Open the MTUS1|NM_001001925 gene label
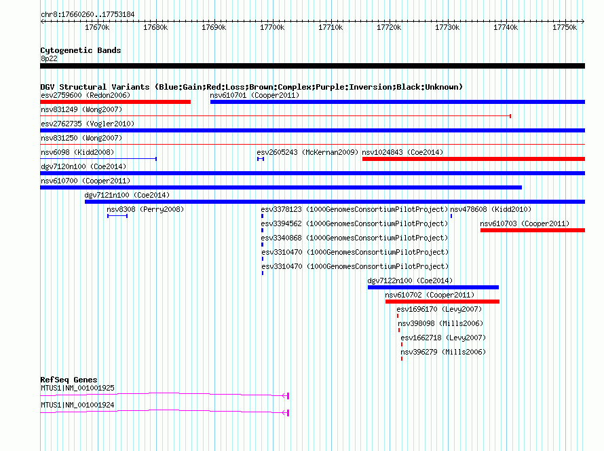The image size is (604, 451). tap(77, 388)
